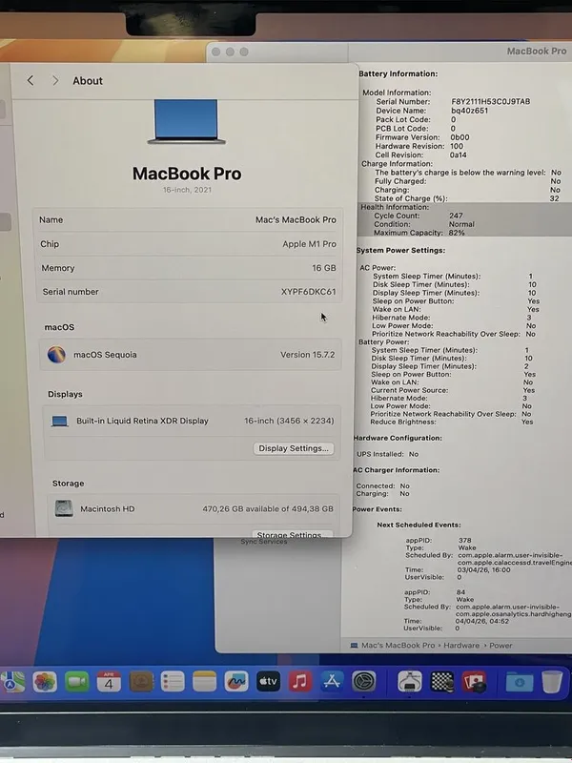This screenshot has width=572, height=763.
Task: Click the System Information Dock icon
Action: (x=410, y=682)
